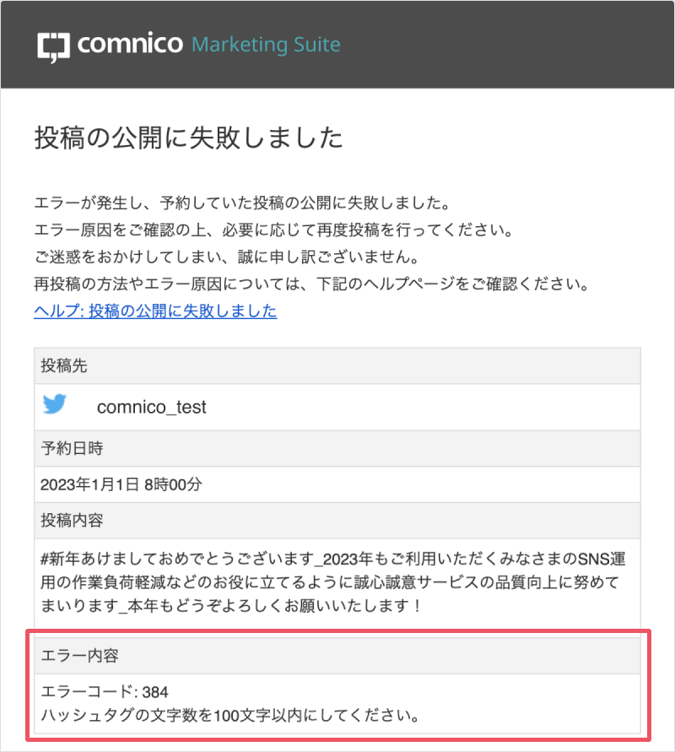Click the first paragraph line エラーが発生し

[242, 203]
